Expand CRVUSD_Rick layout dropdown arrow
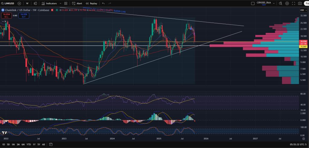The height and width of the screenshot is (148, 309). [274, 3]
